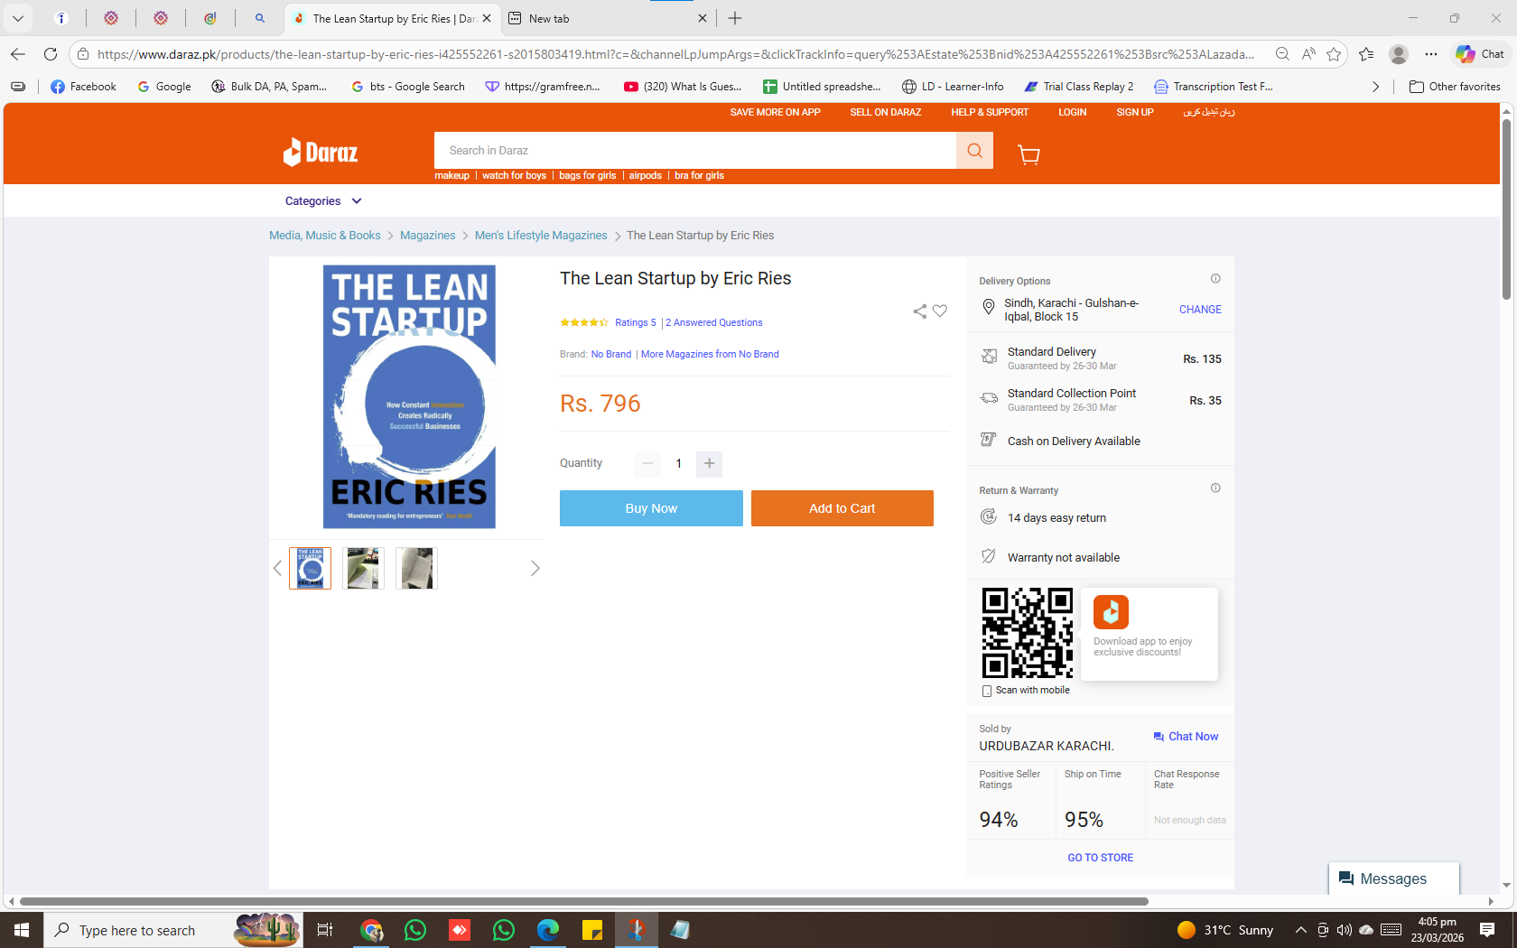Add page to favorites star icon
Viewport: 1517px width, 948px height.
(1334, 54)
